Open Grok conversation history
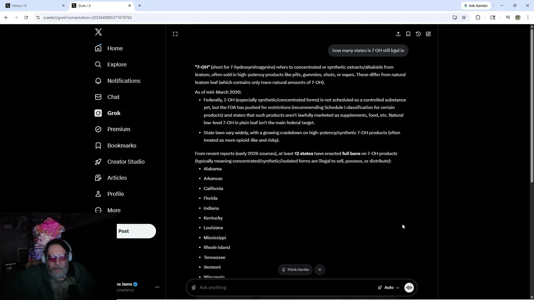 pyautogui.click(x=418, y=34)
